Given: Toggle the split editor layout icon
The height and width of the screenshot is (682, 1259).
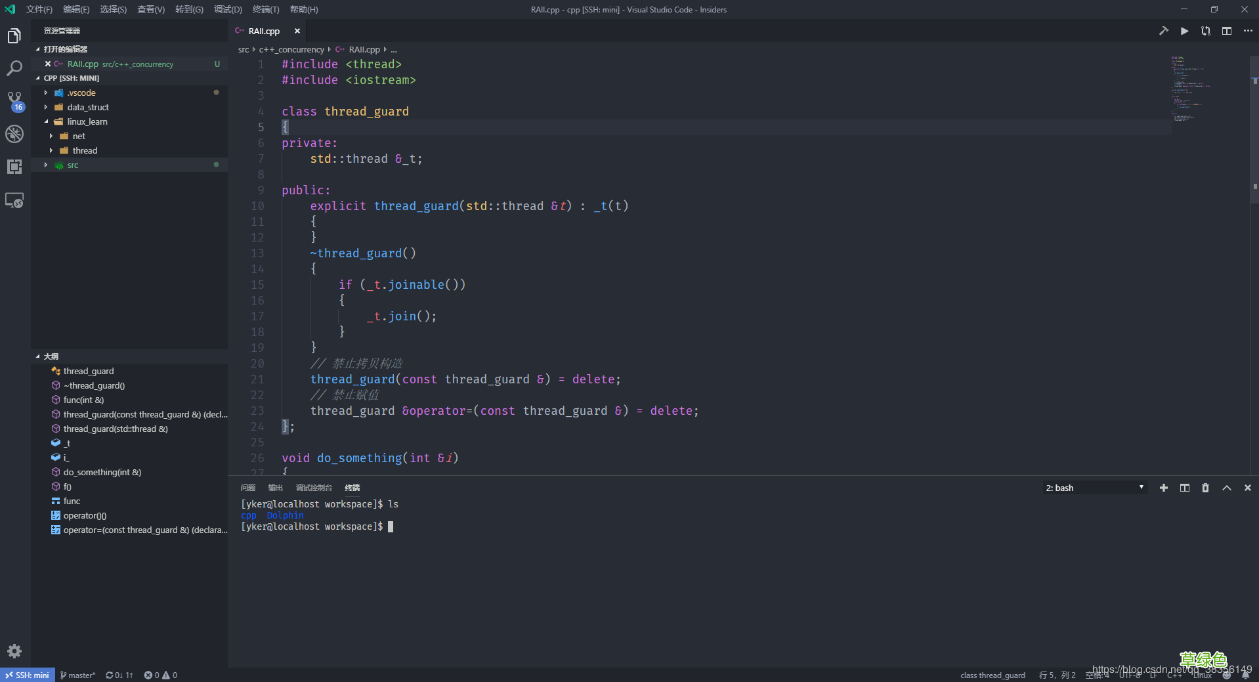Looking at the screenshot, I should pyautogui.click(x=1227, y=30).
